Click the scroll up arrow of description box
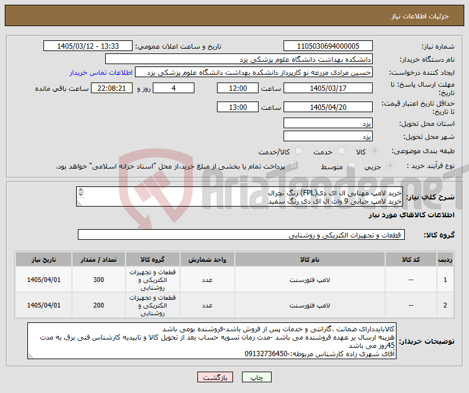This screenshot has height=393, width=469. pos(81,190)
